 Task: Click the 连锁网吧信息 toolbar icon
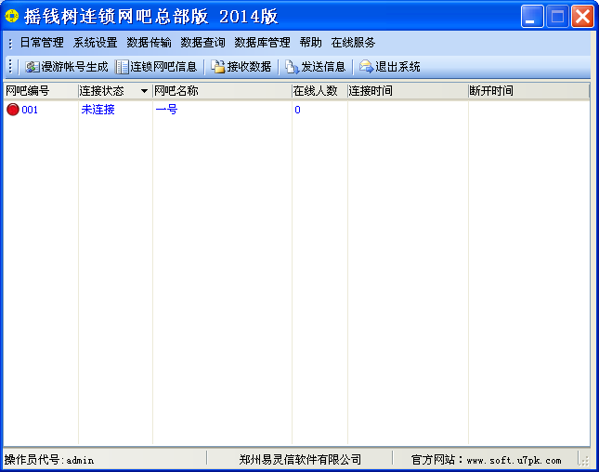pyautogui.click(x=123, y=67)
